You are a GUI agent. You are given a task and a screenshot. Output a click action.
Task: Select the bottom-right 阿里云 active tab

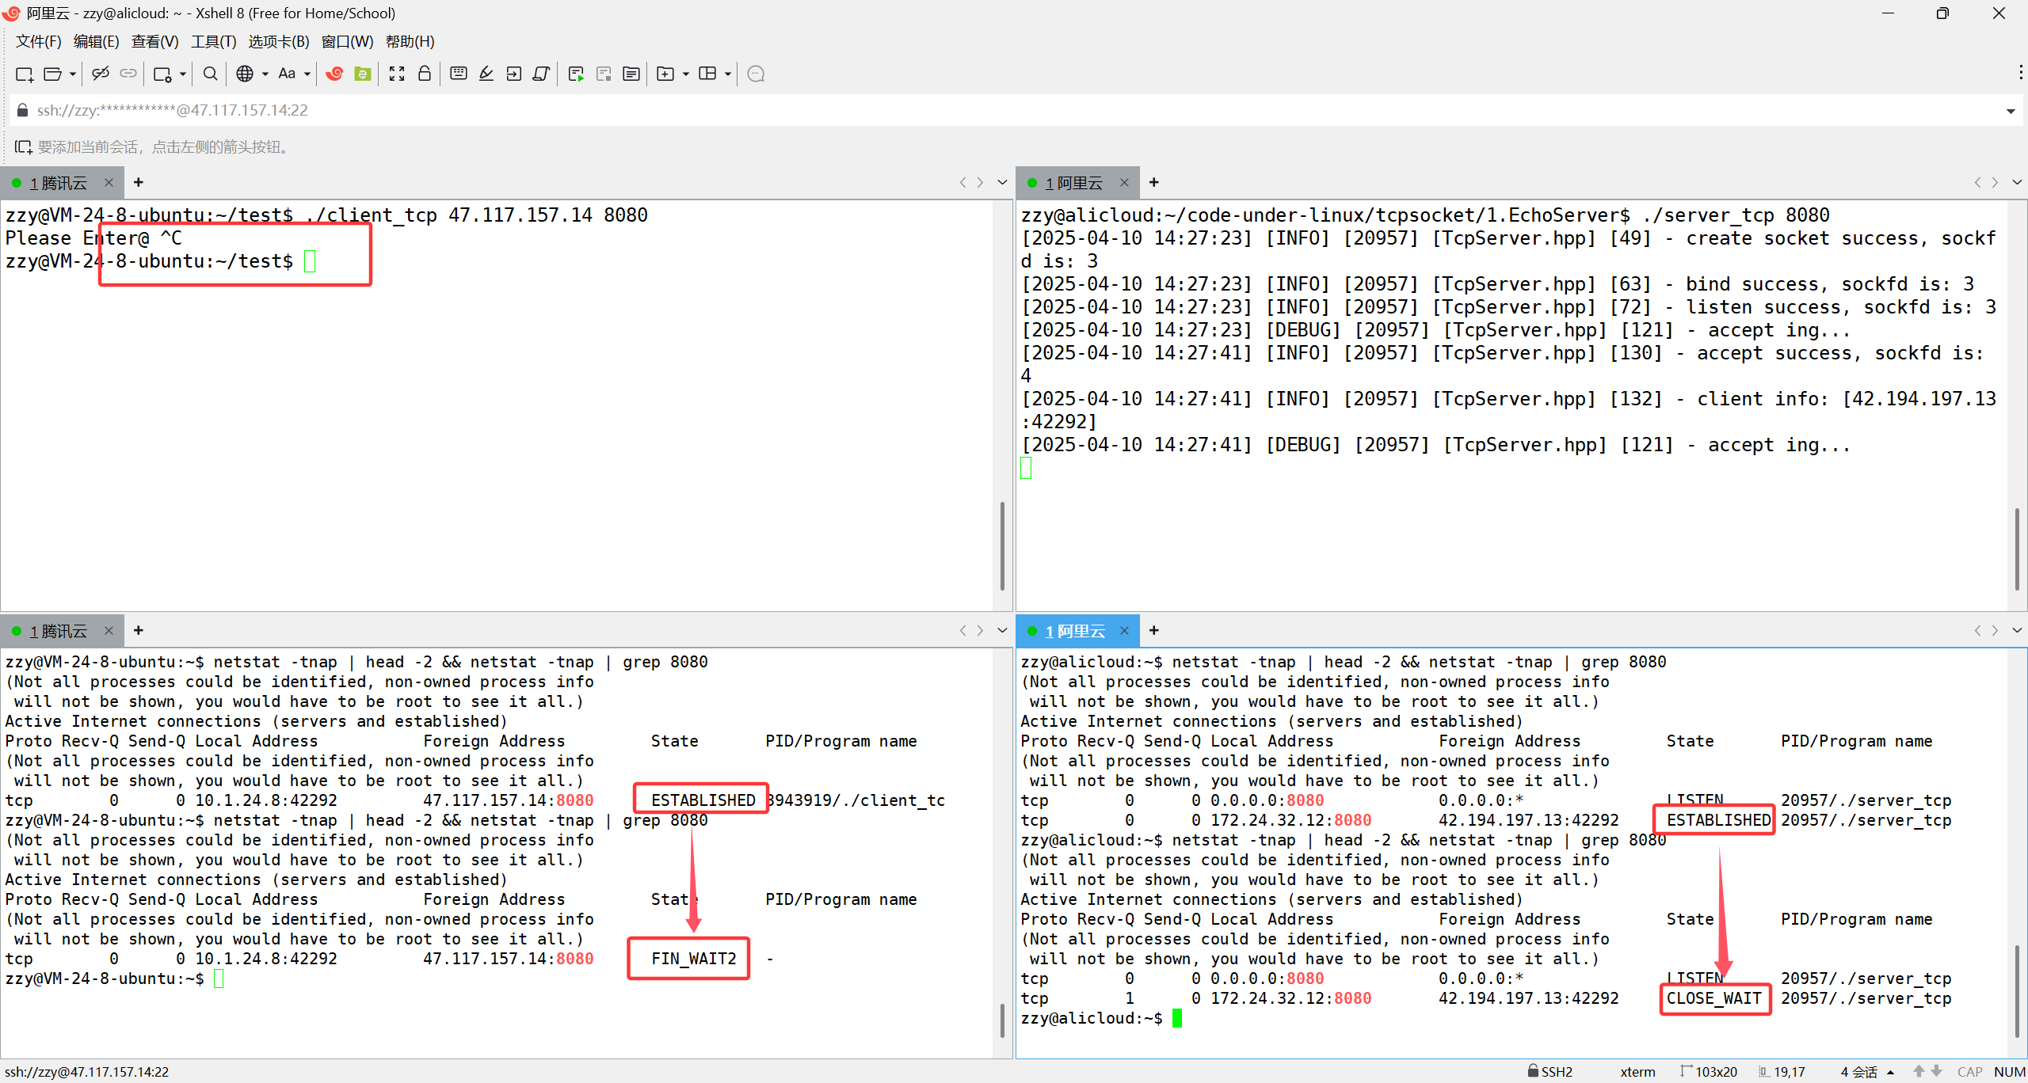point(1075,631)
